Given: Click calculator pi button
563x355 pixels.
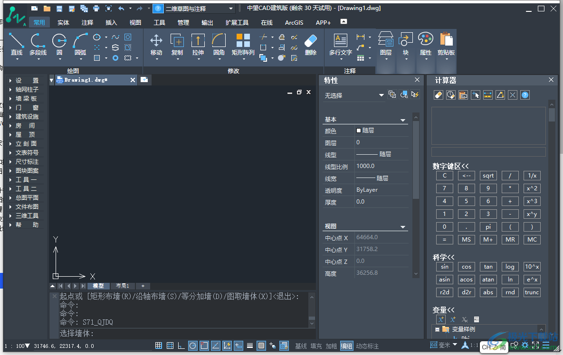Looking at the screenshot, I should (488, 227).
